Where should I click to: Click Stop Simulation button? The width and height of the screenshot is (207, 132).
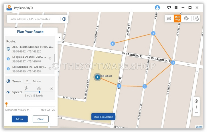103,117
